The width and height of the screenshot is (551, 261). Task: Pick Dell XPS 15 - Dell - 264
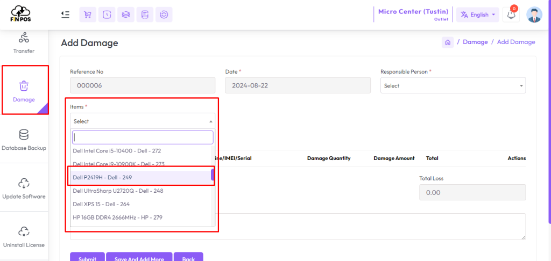click(x=140, y=204)
